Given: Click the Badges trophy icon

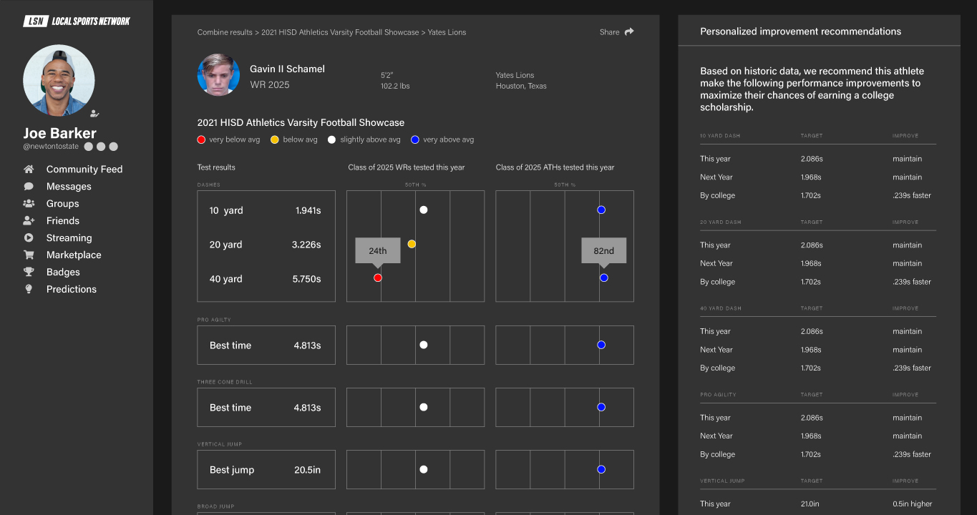Looking at the screenshot, I should point(29,273).
